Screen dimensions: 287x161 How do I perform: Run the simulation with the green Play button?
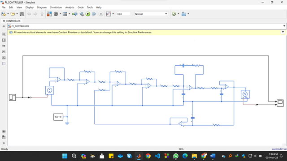[x=88, y=14]
